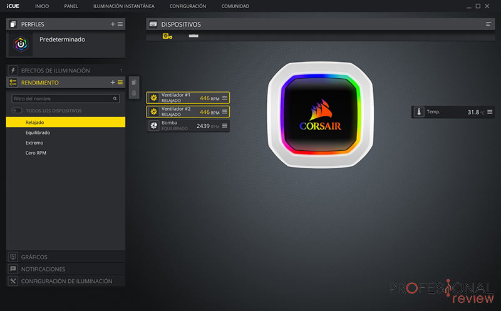Click the Temp. thermometer icon
The width and height of the screenshot is (501, 311).
419,112
